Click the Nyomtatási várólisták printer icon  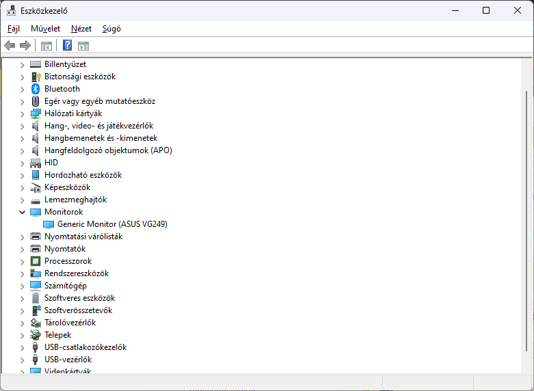pos(36,237)
